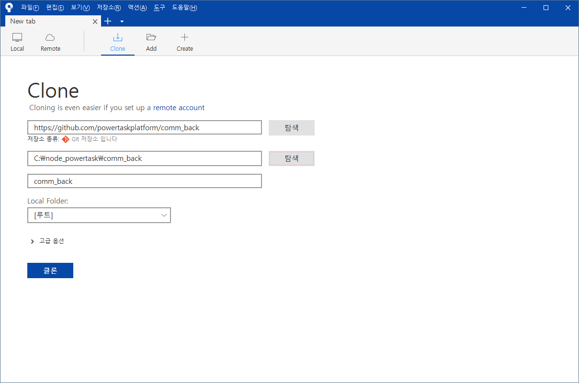Click the Sourcetree app logo
This screenshot has width=579, height=383.
click(9, 7)
